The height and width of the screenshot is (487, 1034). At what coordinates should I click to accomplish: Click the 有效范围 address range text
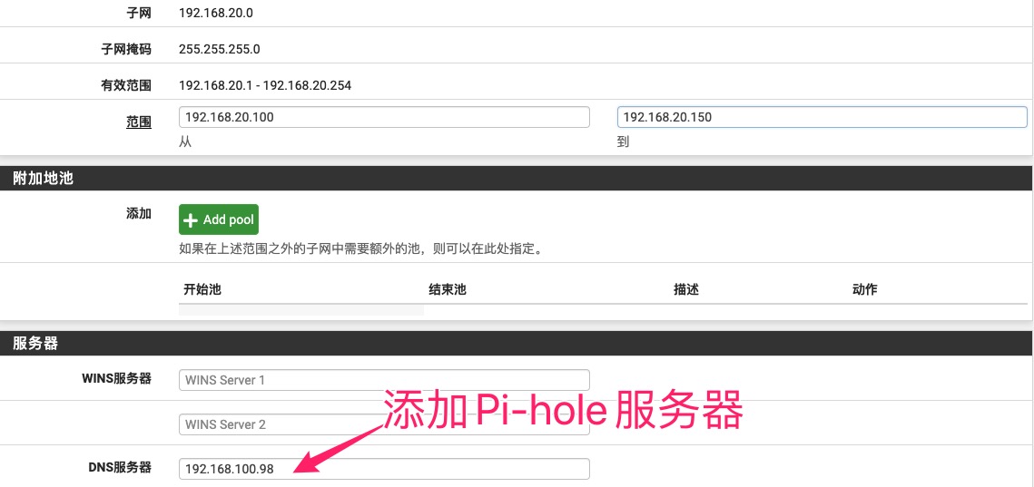click(x=265, y=85)
